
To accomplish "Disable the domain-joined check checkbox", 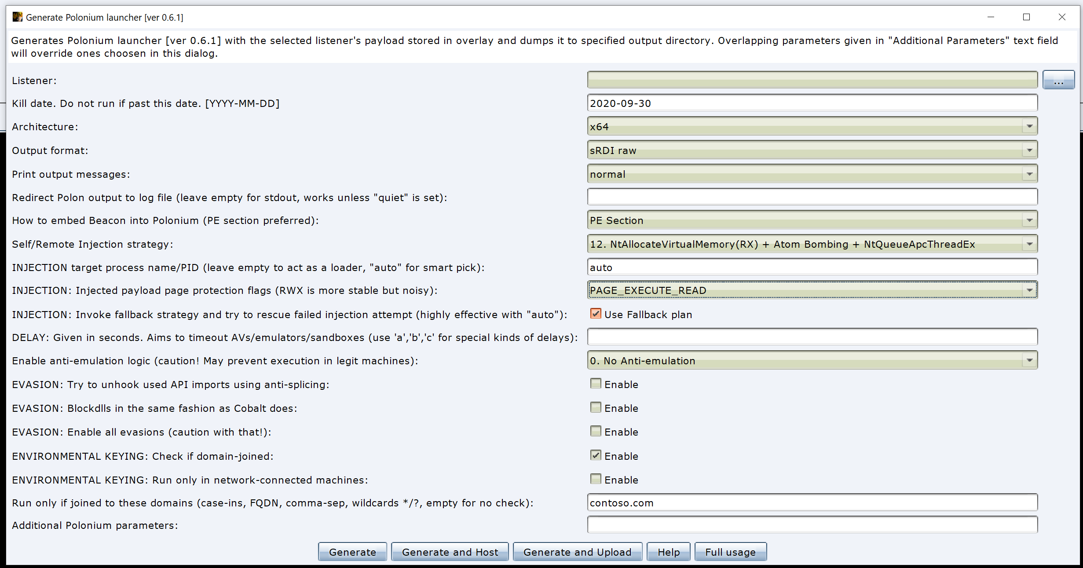I will (x=596, y=455).
